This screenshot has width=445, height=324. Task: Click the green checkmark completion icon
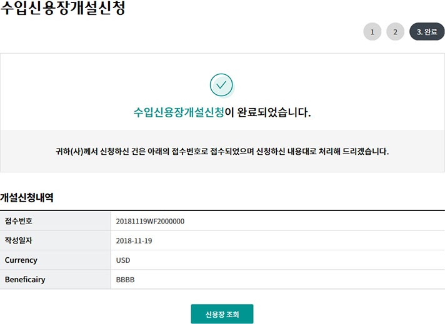221,85
